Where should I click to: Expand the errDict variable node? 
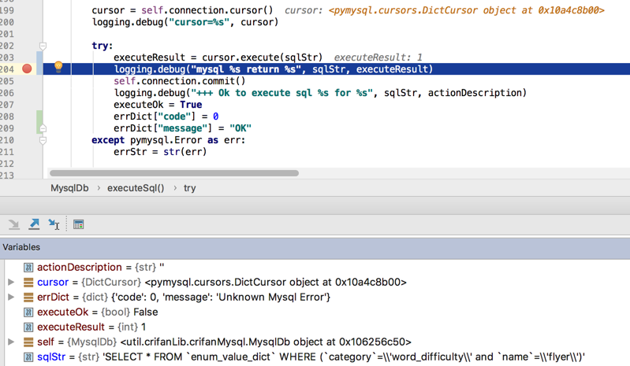click(11, 297)
